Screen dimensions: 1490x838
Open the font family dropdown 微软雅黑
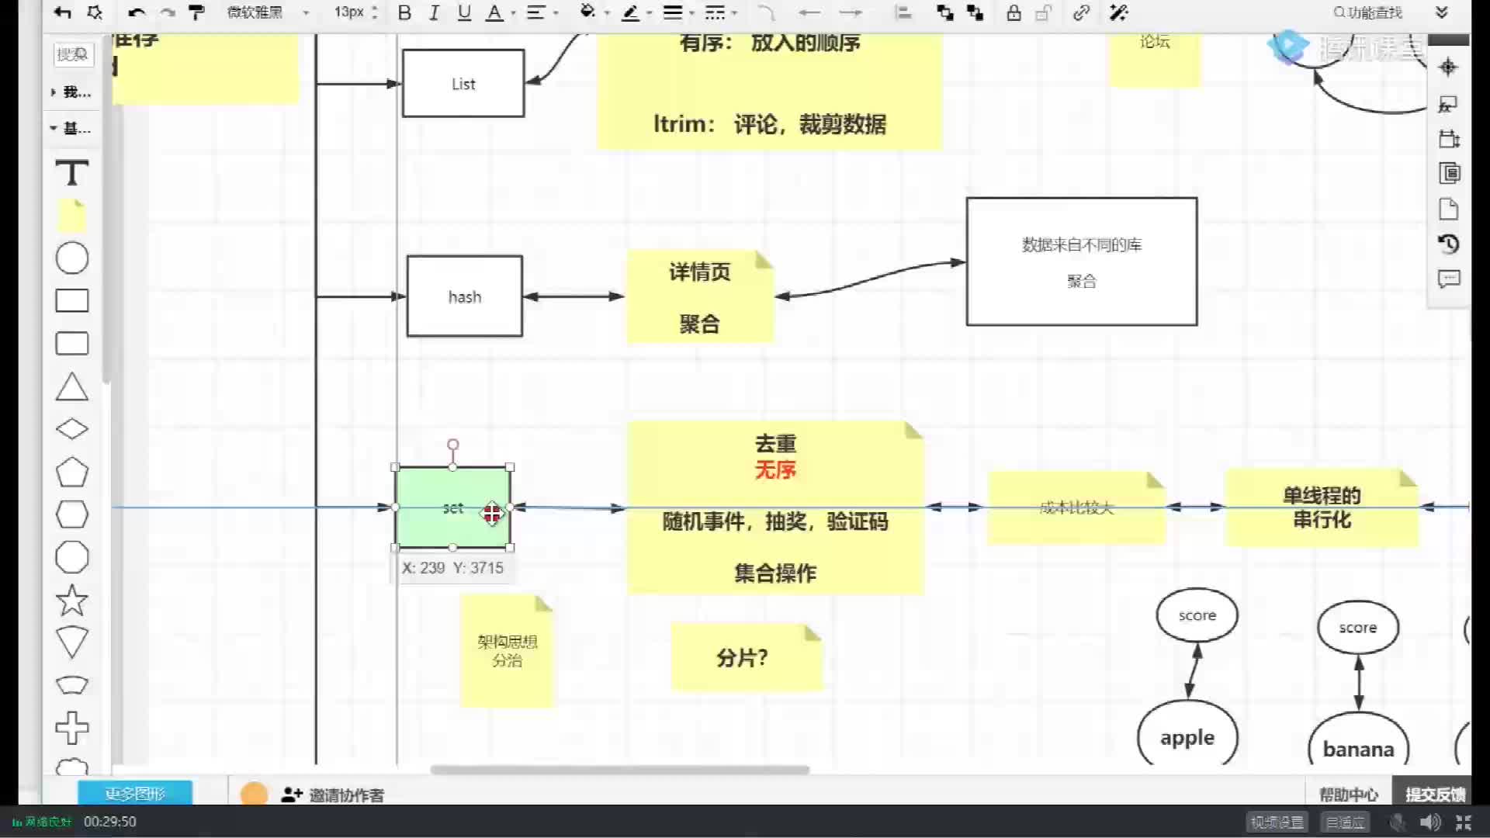point(268,12)
